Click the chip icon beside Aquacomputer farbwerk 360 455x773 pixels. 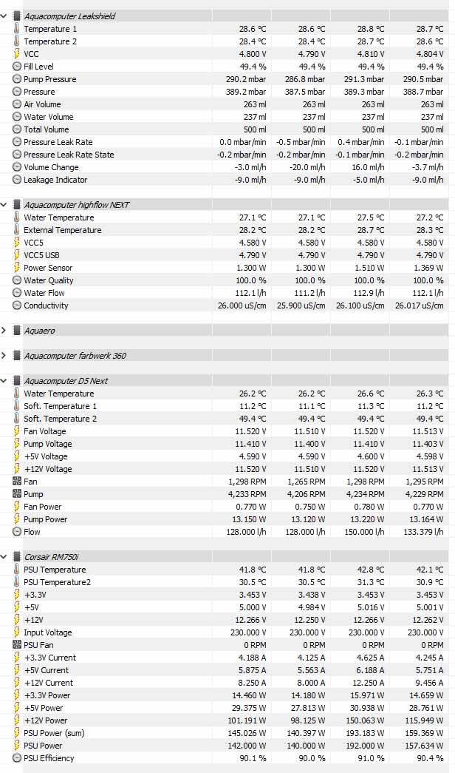[x=17, y=356]
